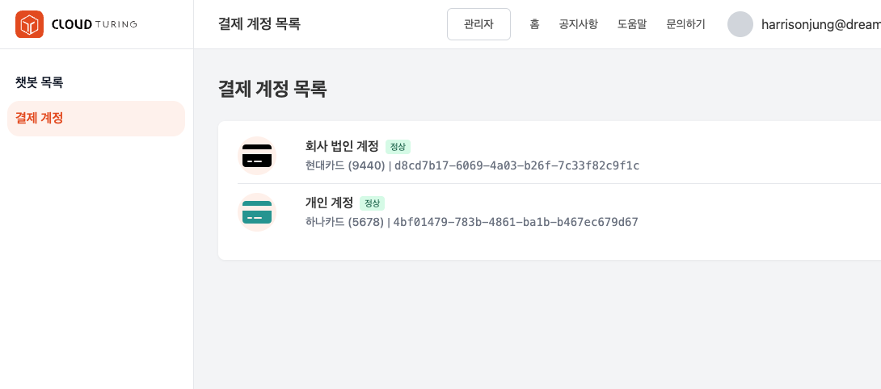Open 공지사항 in the top navigation
The height and width of the screenshot is (389, 881).
coord(578,24)
